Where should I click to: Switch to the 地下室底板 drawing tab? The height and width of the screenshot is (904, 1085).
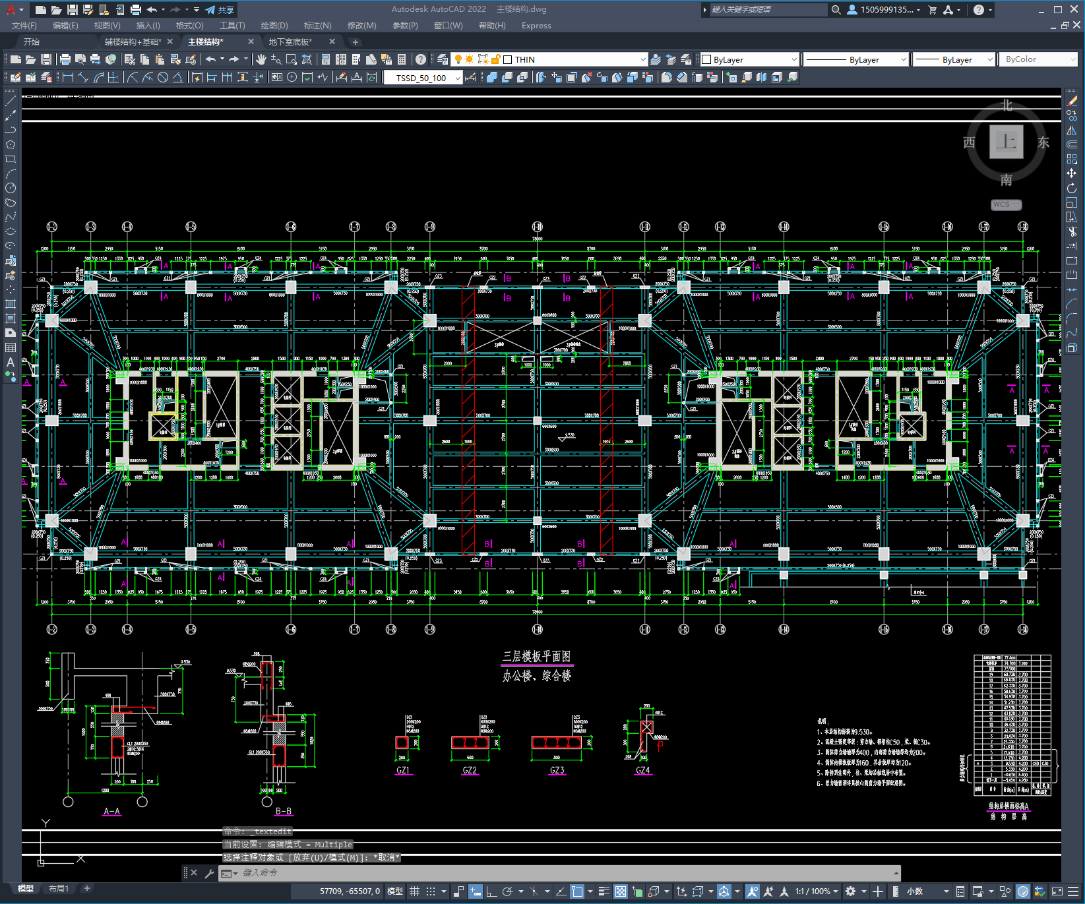(x=290, y=42)
